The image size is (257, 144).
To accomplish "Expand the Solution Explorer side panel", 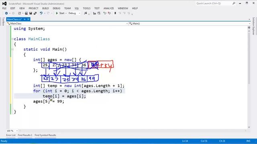I will [253, 26].
